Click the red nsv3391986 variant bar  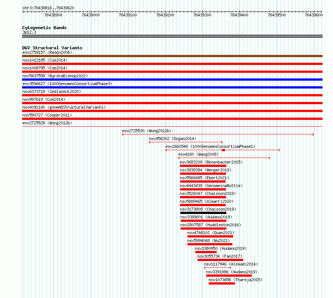point(229,276)
